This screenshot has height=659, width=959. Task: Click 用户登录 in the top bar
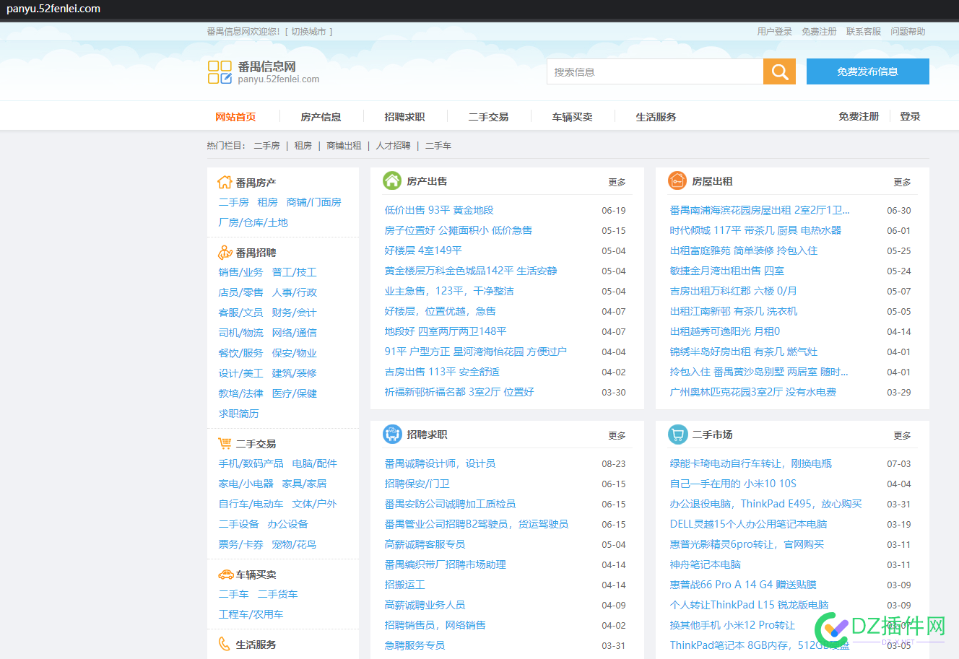[x=775, y=32]
